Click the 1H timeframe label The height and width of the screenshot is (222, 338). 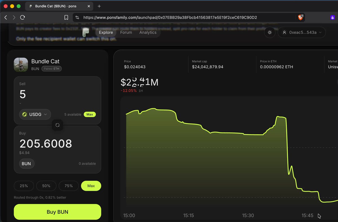point(141,91)
